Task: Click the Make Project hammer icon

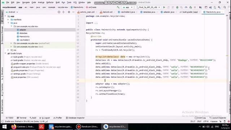Action: [118, 7]
